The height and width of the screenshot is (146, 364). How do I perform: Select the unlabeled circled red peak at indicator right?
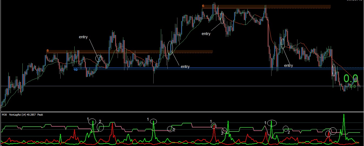(328, 133)
